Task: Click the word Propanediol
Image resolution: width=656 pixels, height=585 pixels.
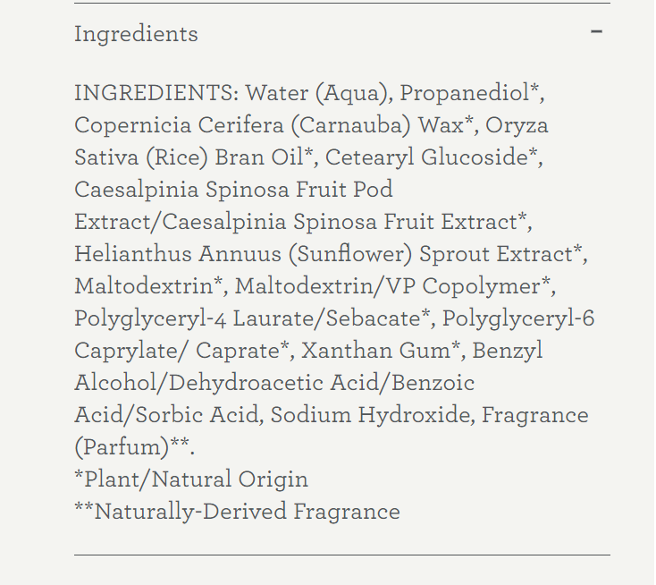Action: coord(465,92)
